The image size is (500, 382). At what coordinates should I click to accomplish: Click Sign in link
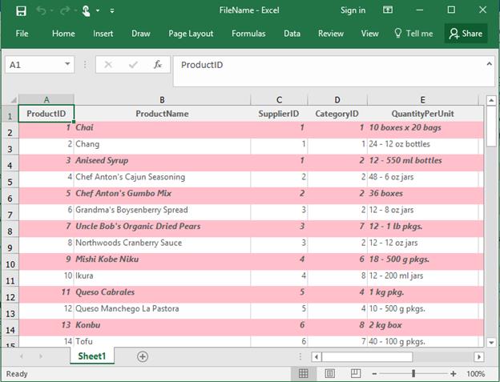[x=353, y=10]
